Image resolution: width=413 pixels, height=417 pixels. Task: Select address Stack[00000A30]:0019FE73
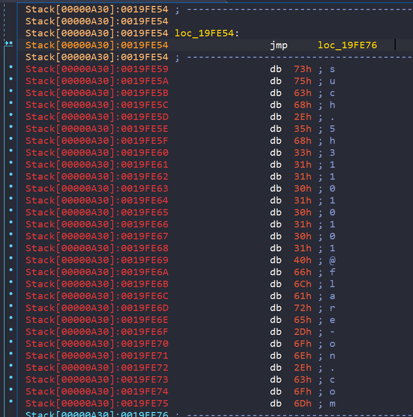pos(97,380)
